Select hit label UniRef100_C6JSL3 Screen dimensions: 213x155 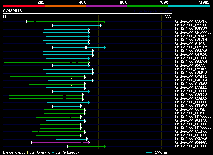pyautogui.click(x=191, y=113)
